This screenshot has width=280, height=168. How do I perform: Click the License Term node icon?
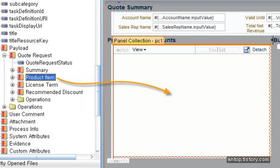tap(21, 84)
